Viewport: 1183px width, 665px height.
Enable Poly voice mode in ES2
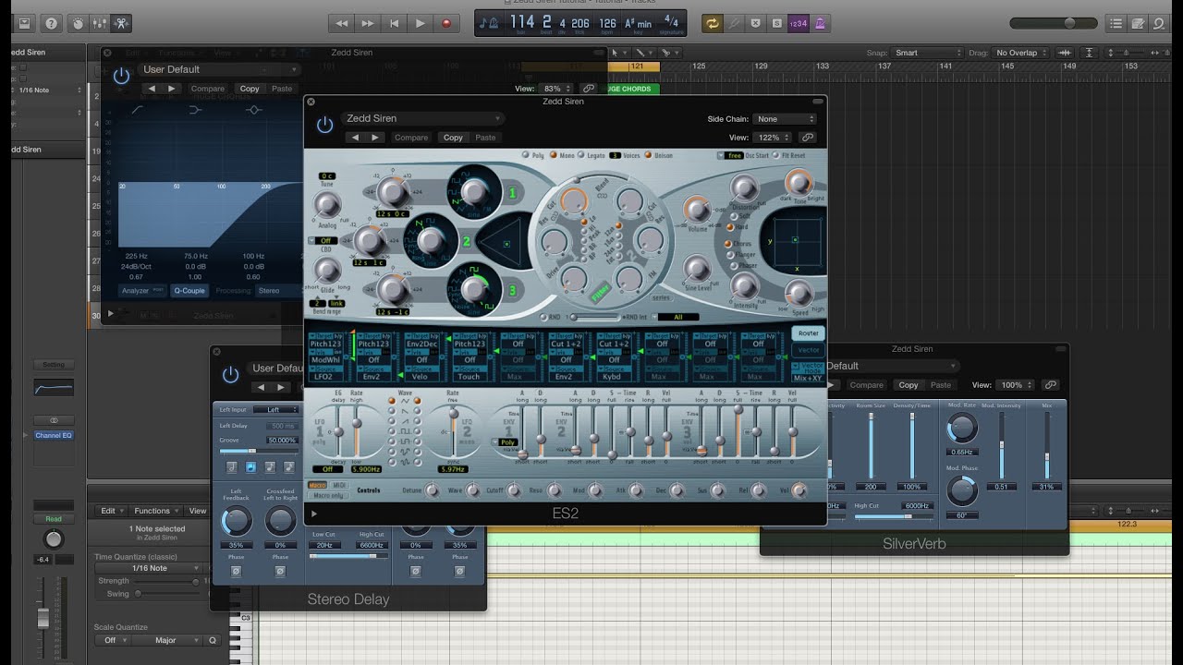(x=526, y=156)
